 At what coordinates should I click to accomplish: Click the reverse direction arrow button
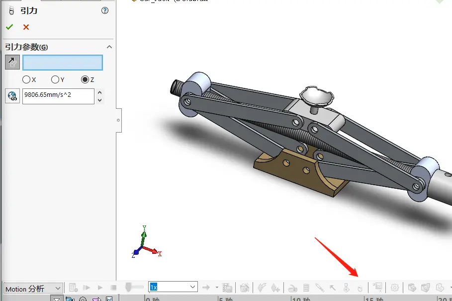(12, 62)
